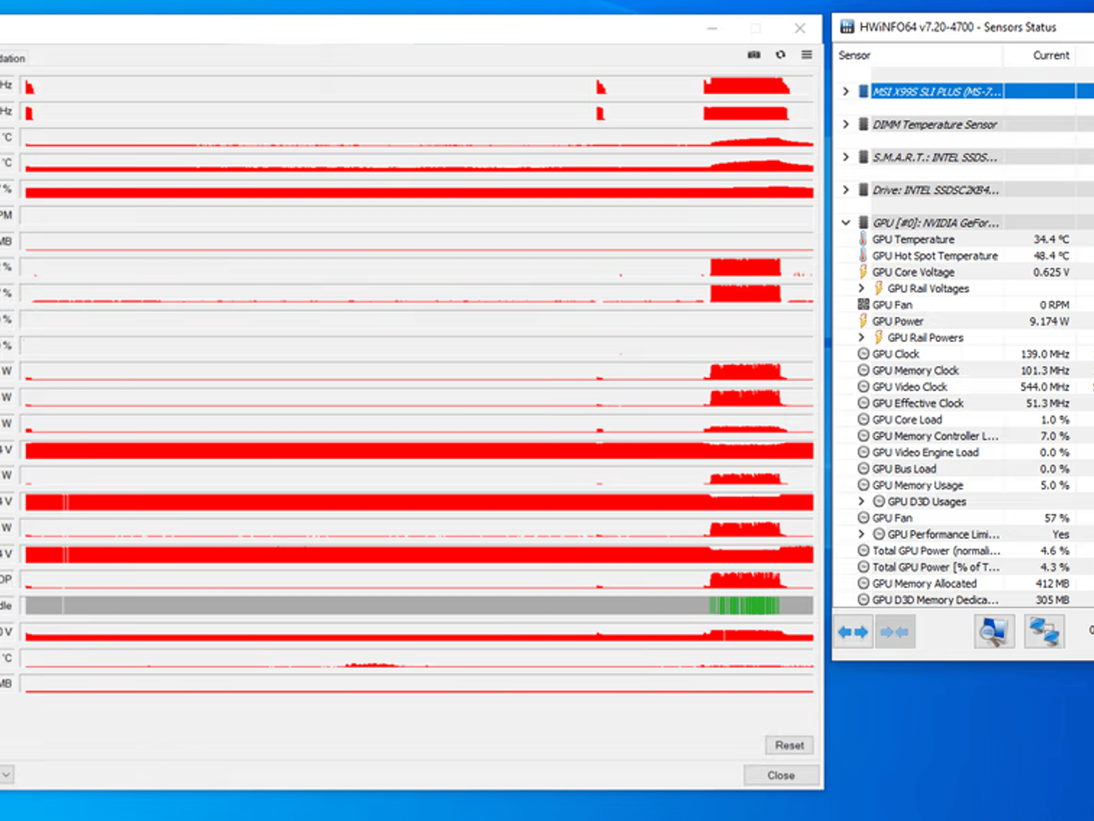Expand the Drive: INTEL SSDSC2KB4 group

click(846, 190)
